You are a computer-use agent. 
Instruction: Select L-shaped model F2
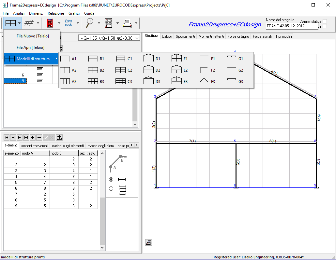[207, 70]
